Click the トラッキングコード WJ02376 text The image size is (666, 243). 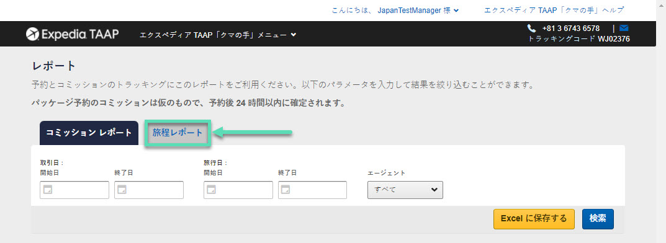578,39
